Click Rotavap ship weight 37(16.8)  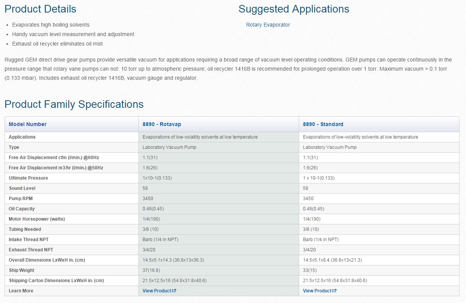coord(151,270)
